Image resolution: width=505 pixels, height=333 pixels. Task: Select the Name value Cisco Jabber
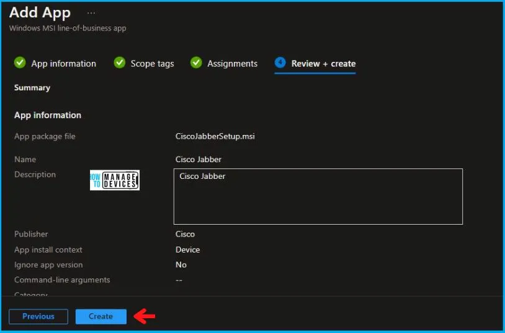coord(199,160)
